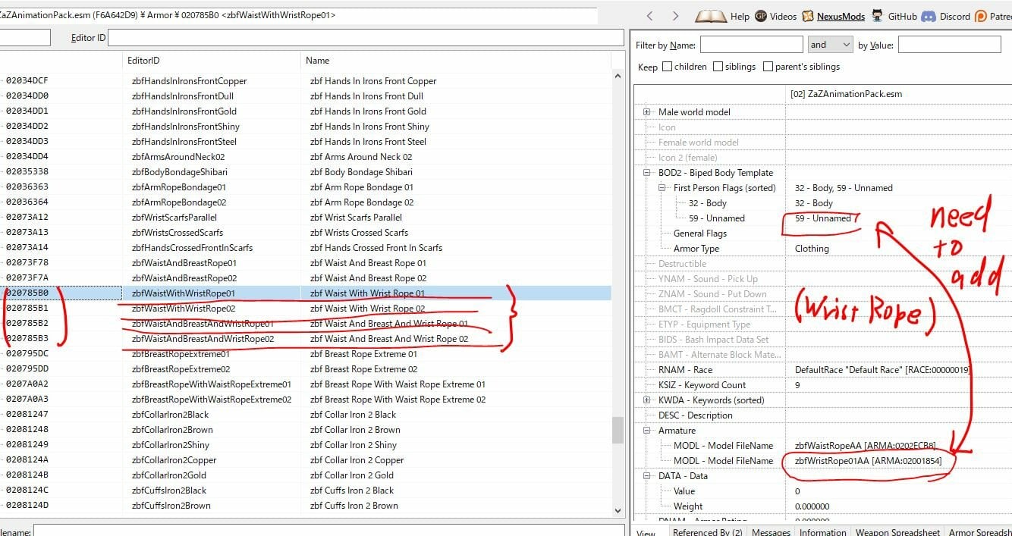Viewport: 1012px width, 536px height.
Task: Click the forward navigation arrow
Action: [x=675, y=16]
